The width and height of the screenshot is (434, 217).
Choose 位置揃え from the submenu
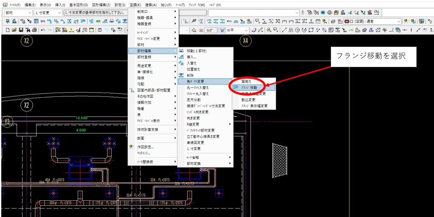(x=205, y=69)
